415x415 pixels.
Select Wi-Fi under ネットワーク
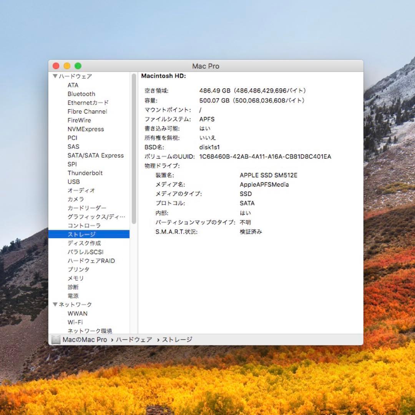click(76, 322)
